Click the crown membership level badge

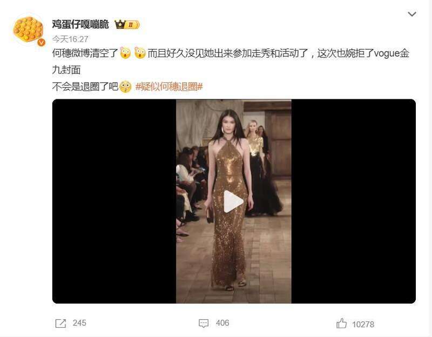tap(127, 25)
